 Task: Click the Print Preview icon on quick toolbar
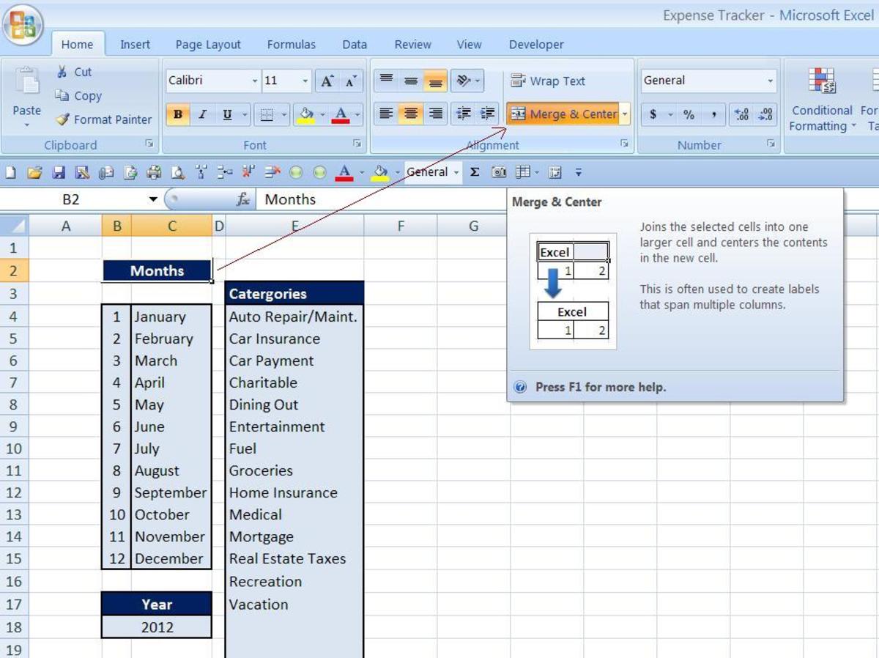pyautogui.click(x=178, y=172)
